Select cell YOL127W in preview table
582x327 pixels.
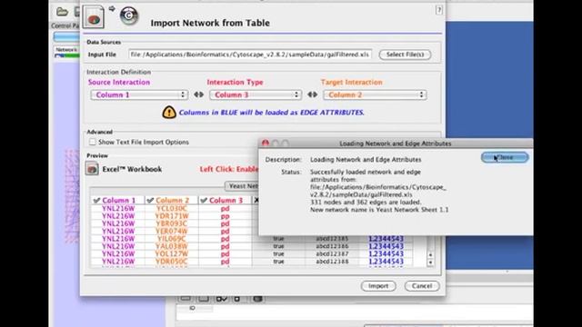[172, 254]
